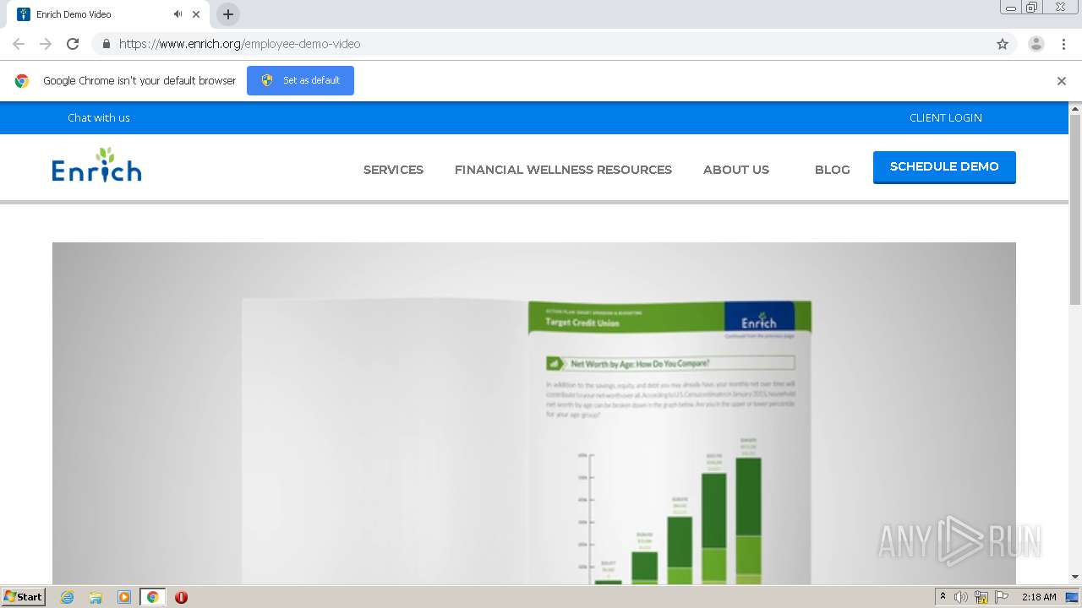The image size is (1082, 608).
Task: Open the Chrome profile avatar menu
Action: 1036,44
